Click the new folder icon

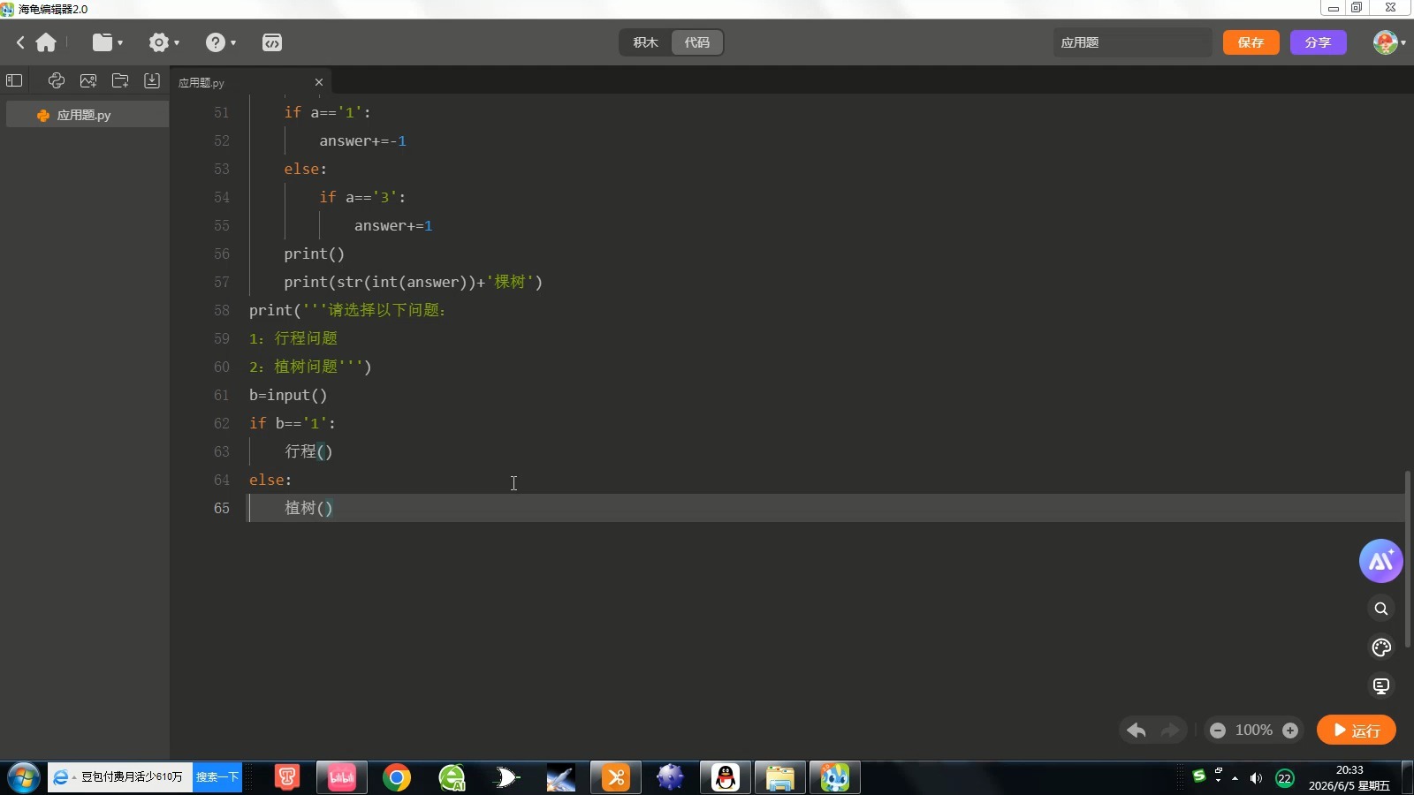[x=120, y=80]
